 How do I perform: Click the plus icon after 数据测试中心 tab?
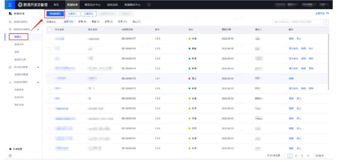coord(149,5)
